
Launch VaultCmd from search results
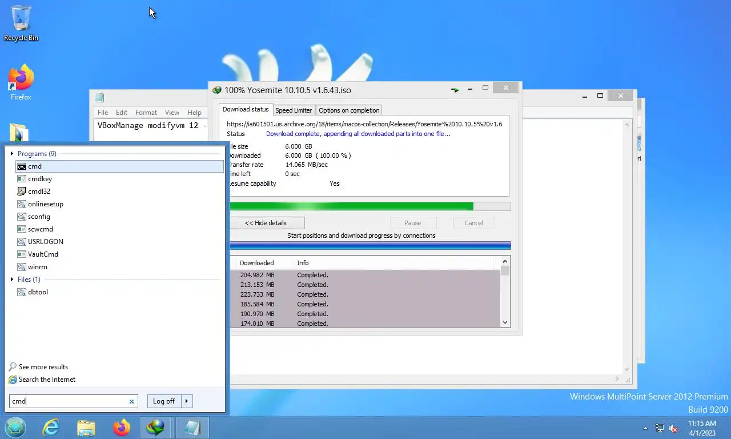[120, 254]
